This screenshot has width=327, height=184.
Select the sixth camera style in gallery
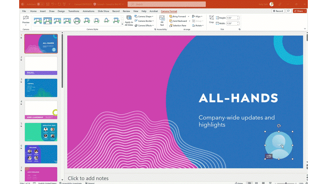pos(87,21)
